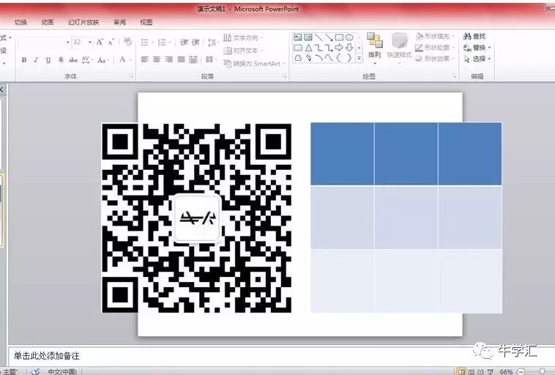Toggle Strikethrough formatting
This screenshot has width=555, height=375.
[73, 60]
